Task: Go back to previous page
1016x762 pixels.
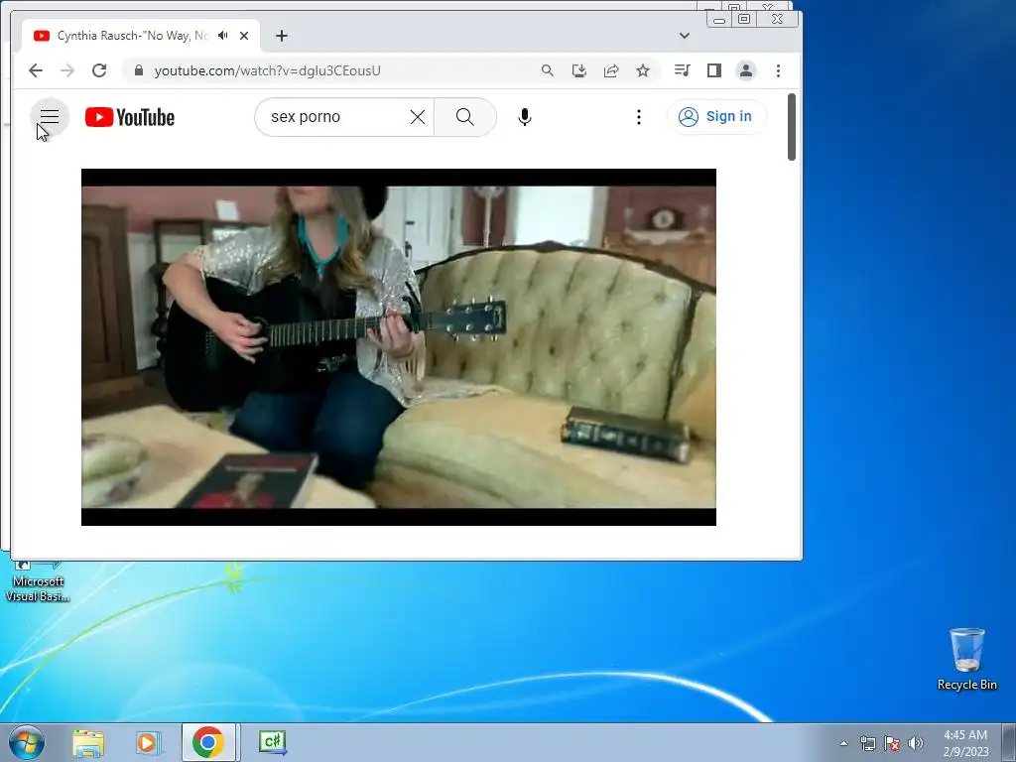Action: (x=36, y=70)
